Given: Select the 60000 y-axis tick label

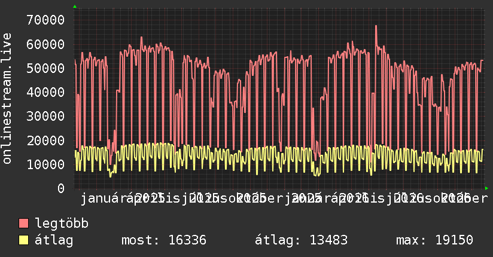Looking at the screenshot, I should pyautogui.click(x=45, y=44).
